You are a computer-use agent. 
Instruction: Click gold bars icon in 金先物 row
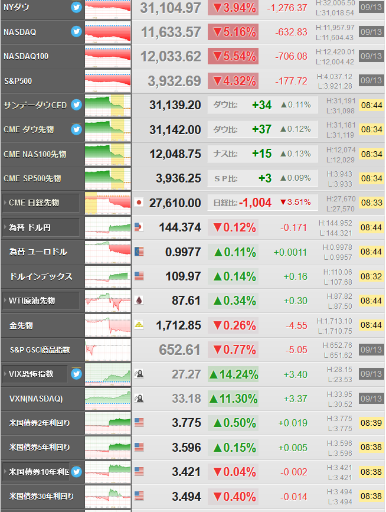click(x=139, y=325)
